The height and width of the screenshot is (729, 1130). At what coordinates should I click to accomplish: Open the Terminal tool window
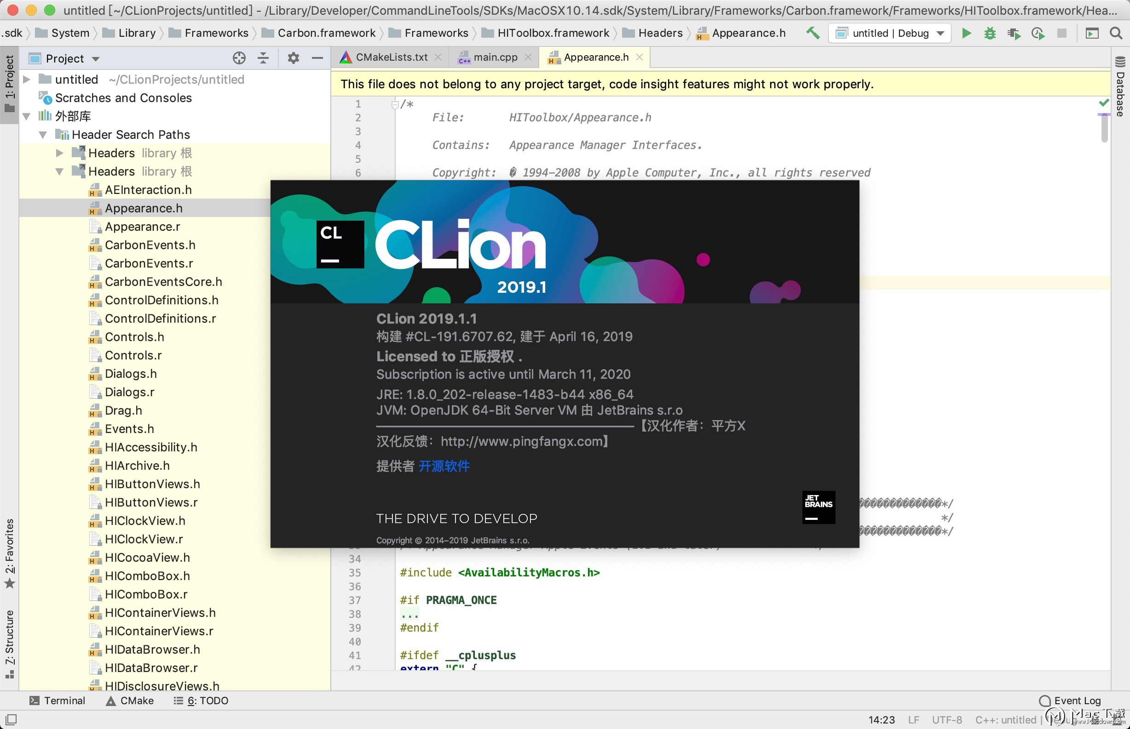(58, 701)
